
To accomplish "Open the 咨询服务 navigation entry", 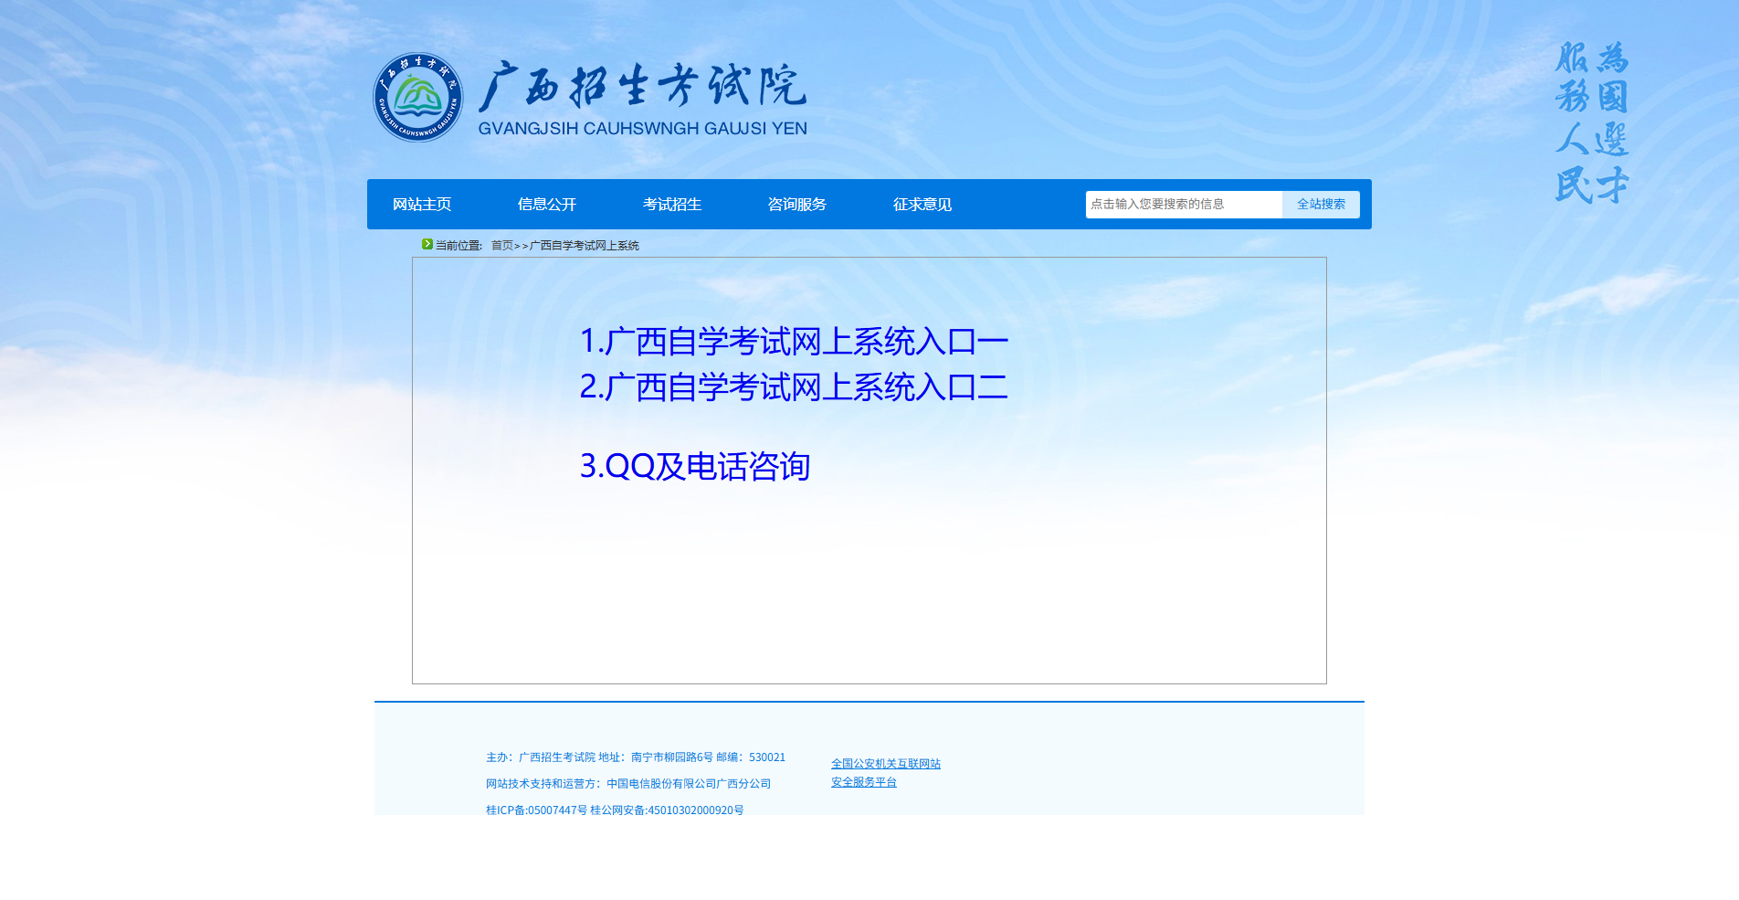I will (x=796, y=204).
